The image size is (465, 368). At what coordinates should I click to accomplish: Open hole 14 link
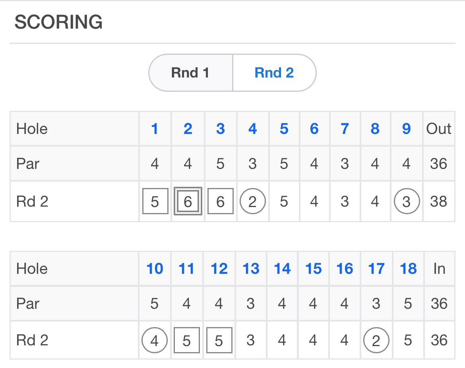pyautogui.click(x=282, y=269)
